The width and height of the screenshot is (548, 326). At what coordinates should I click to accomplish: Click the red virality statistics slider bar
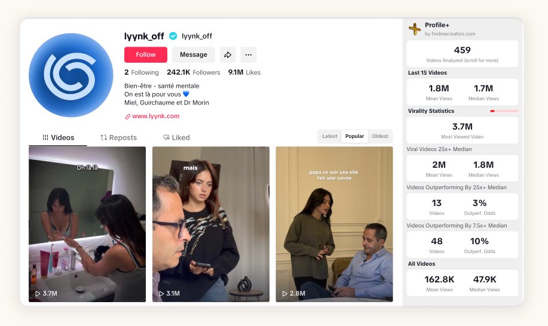click(504, 111)
